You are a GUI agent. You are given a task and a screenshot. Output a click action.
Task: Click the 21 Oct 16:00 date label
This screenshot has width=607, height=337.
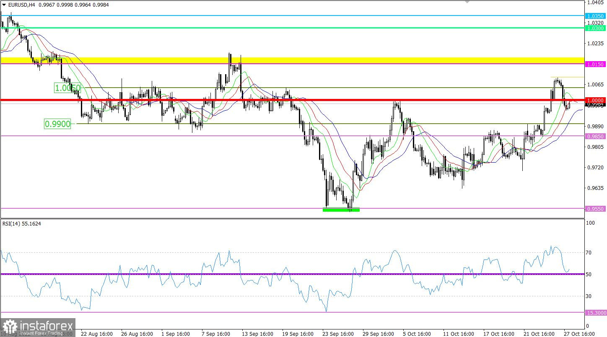point(539,334)
